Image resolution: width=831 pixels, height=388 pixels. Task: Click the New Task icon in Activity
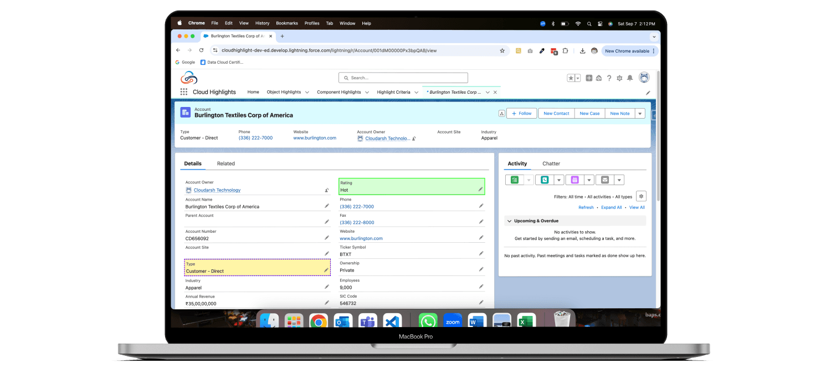(515, 180)
